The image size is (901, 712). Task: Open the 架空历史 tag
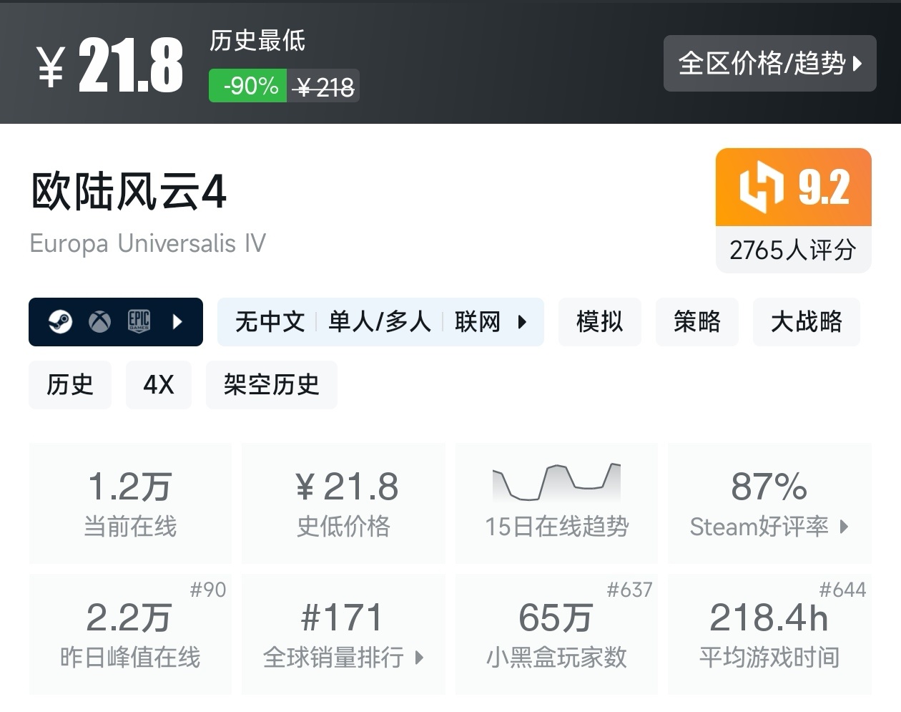click(x=272, y=385)
